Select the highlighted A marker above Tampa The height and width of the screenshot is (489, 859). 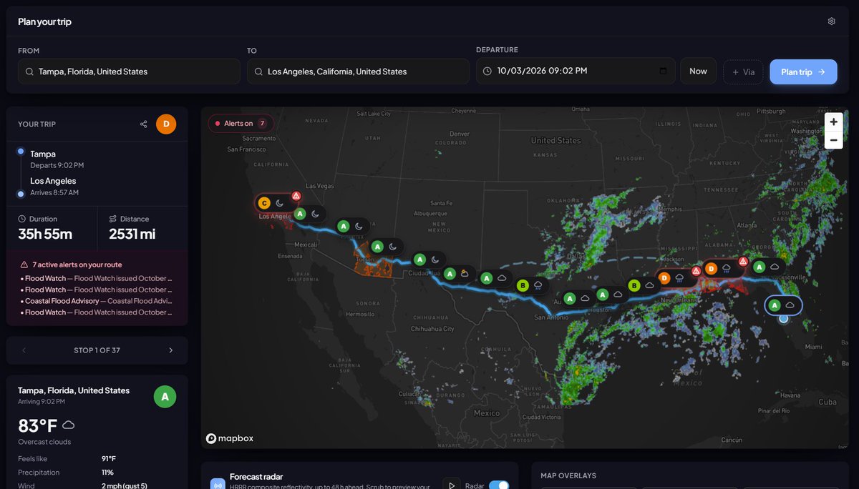(783, 305)
